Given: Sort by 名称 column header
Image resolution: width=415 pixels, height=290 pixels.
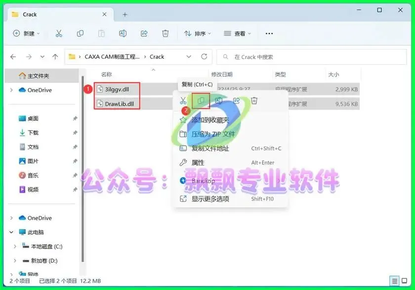Looking at the screenshot, I should pos(106,75).
